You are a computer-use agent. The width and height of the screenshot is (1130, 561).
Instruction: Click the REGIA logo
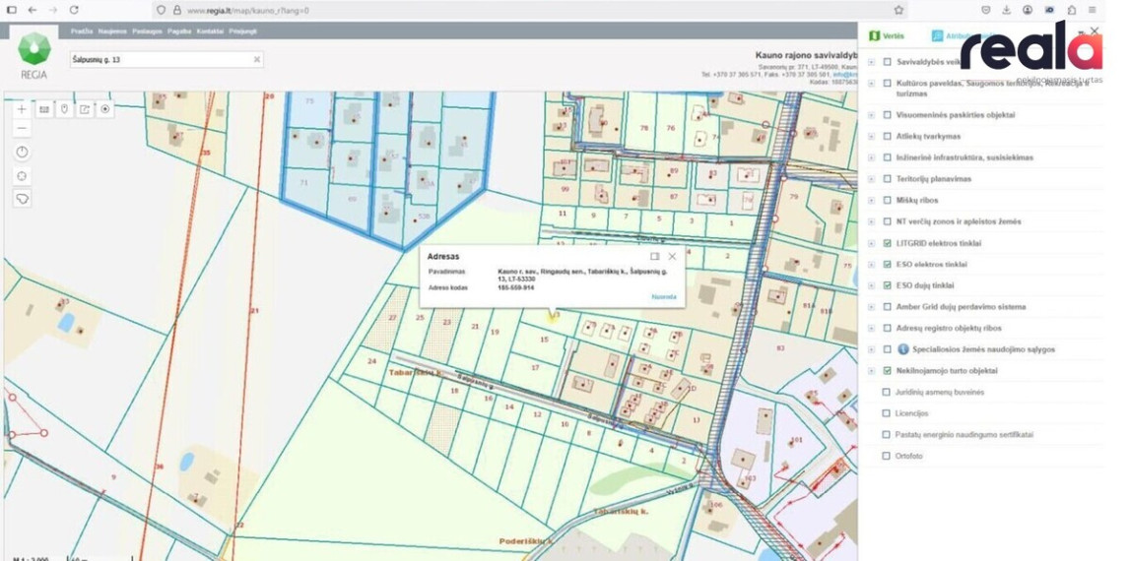(x=33, y=55)
